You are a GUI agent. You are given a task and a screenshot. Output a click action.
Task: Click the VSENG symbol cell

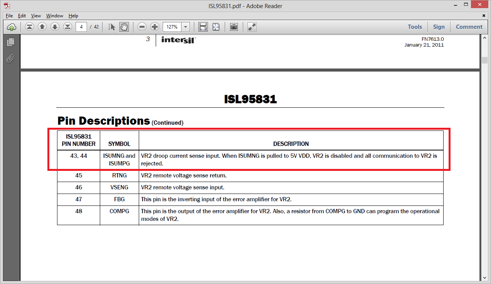(119, 187)
